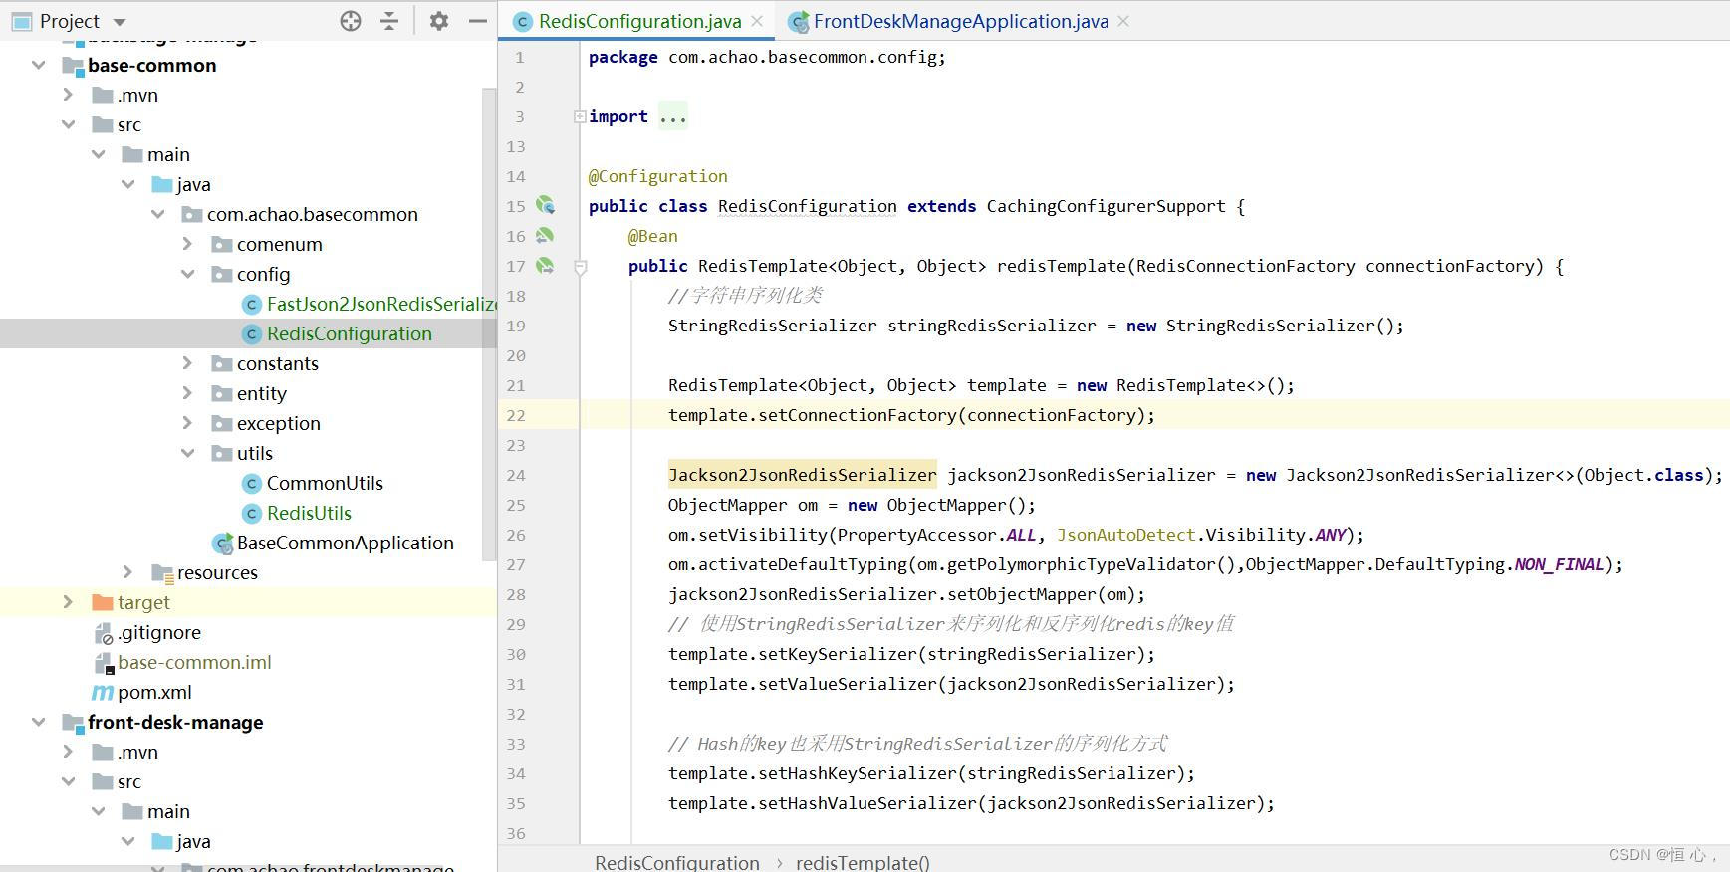Open RedisUtils class file
1730x872 pixels.
(309, 513)
